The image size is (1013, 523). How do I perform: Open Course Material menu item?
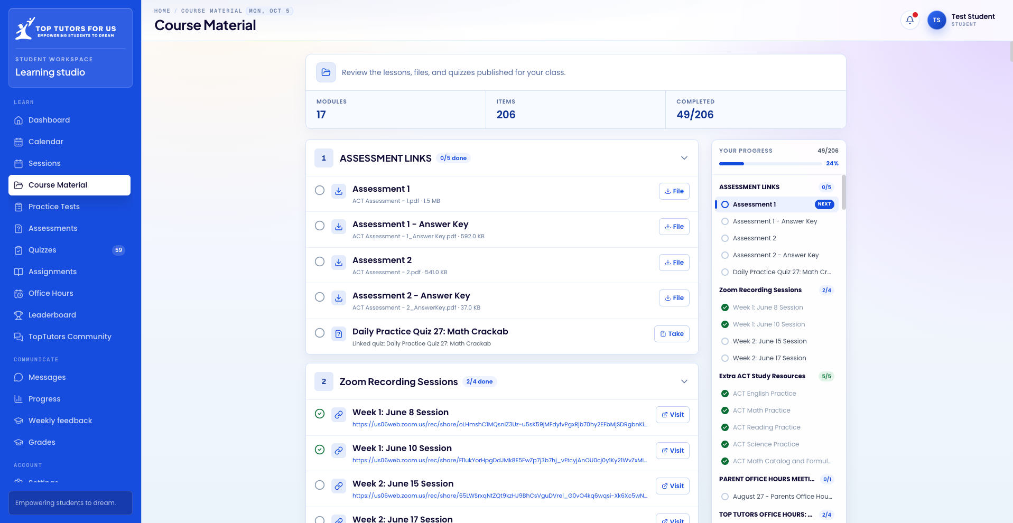[69, 185]
